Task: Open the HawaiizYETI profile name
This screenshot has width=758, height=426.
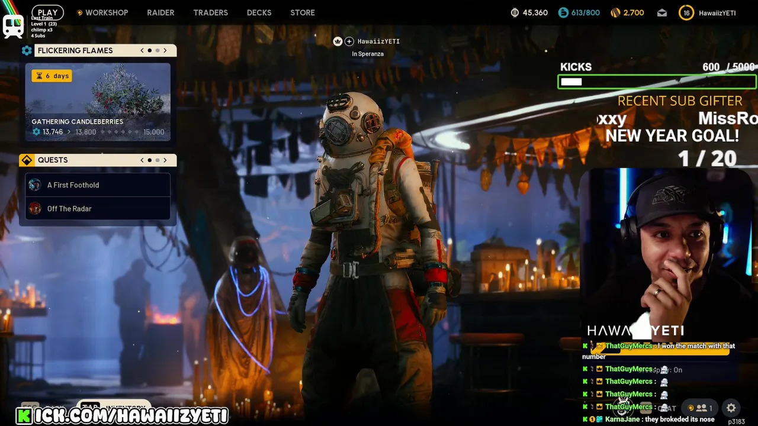Action: 717,13
